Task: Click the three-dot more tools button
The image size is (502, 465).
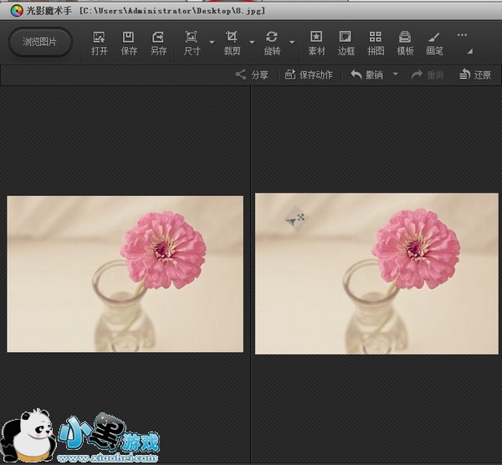Action: pos(462,36)
